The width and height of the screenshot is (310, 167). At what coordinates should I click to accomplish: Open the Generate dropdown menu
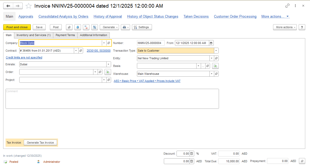pos(109,27)
